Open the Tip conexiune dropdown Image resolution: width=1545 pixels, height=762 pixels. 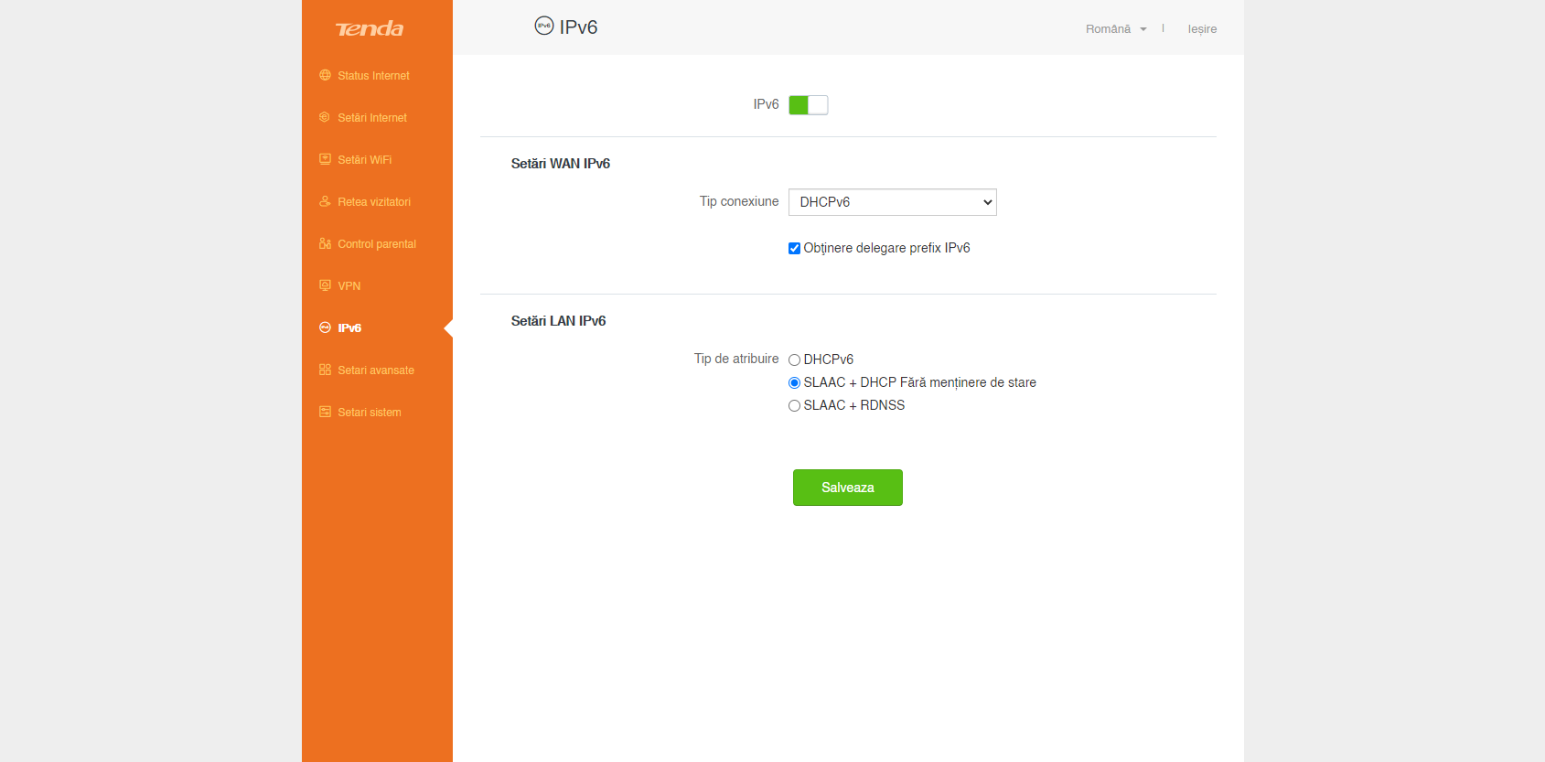[892, 202]
